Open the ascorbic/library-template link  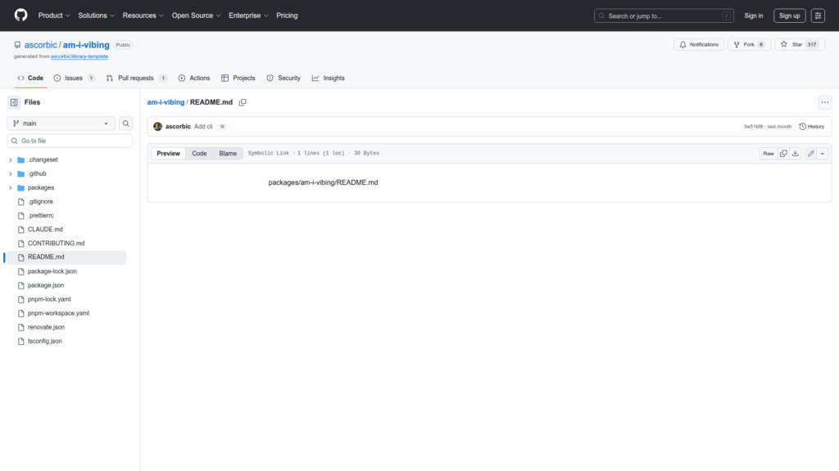(x=79, y=56)
